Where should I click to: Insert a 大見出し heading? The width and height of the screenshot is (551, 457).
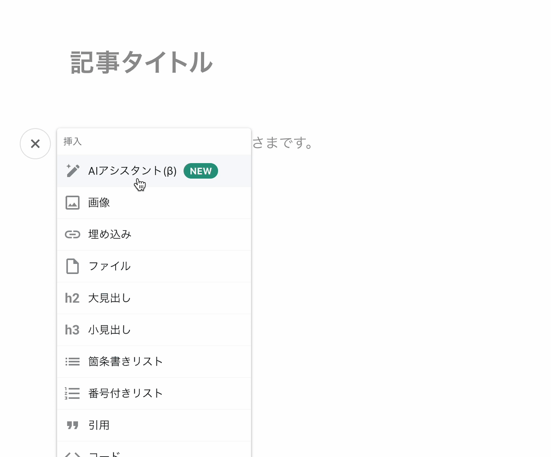109,298
